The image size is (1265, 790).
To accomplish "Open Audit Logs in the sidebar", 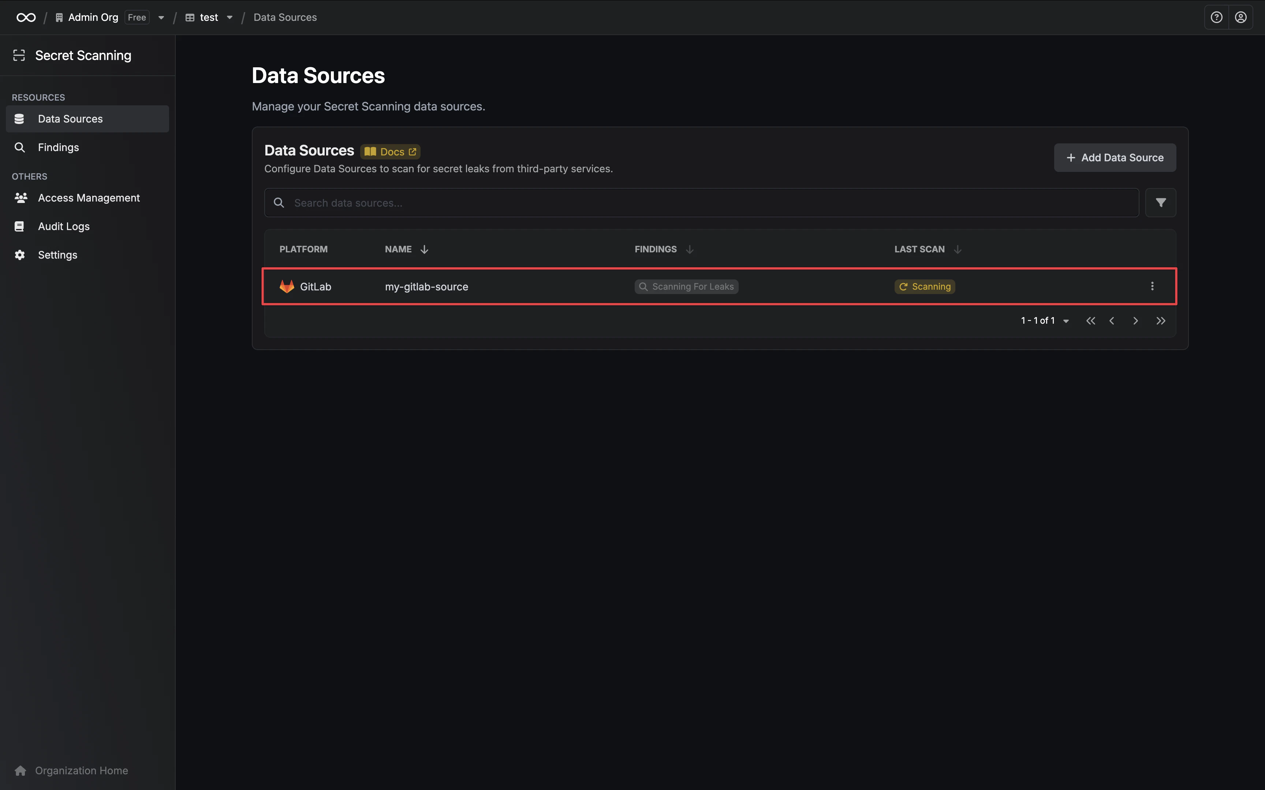I will point(87,226).
